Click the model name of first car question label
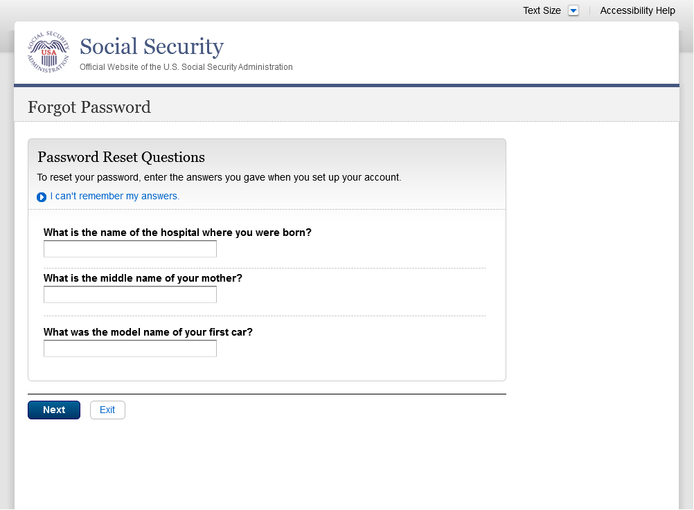 pos(148,332)
